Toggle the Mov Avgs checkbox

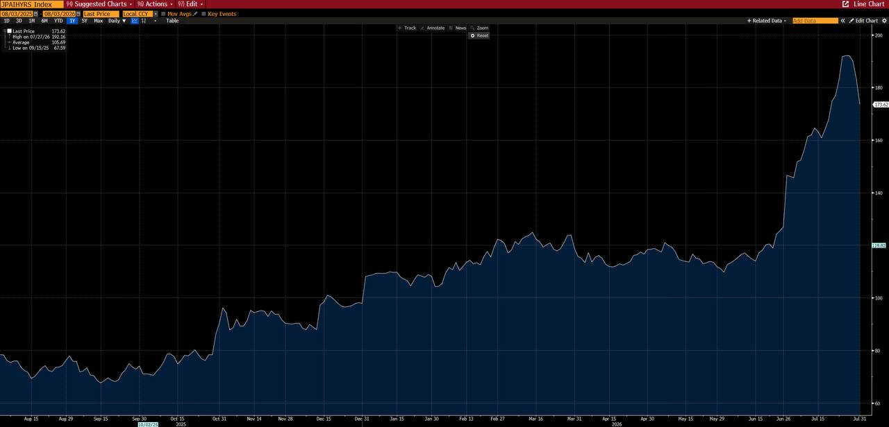[x=163, y=14]
